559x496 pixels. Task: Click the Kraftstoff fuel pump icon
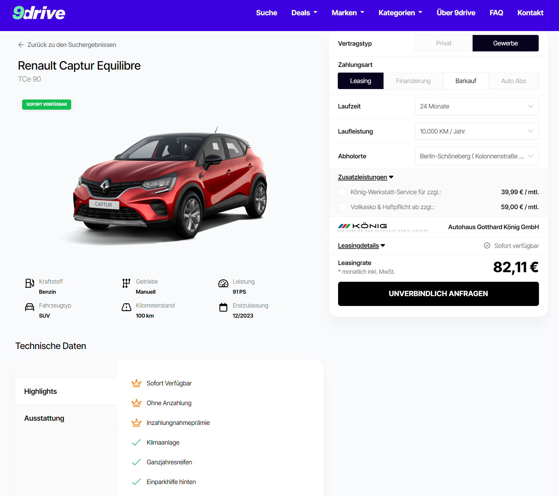30,283
